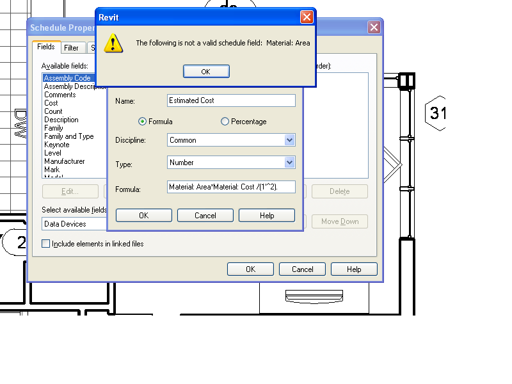Open the Data Devices fields-from dropdown
The width and height of the screenshot is (512, 384).
coord(74,224)
